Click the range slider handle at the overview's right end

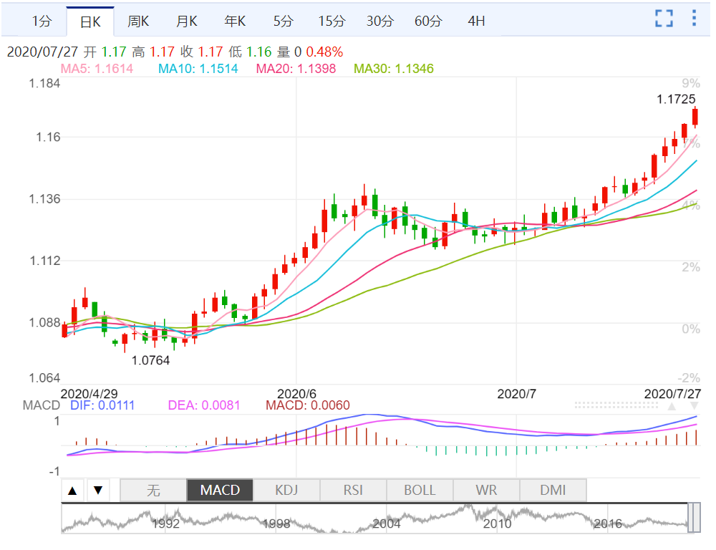tap(694, 518)
